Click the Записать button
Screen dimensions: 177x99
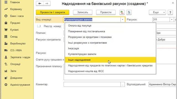coord(83,12)
